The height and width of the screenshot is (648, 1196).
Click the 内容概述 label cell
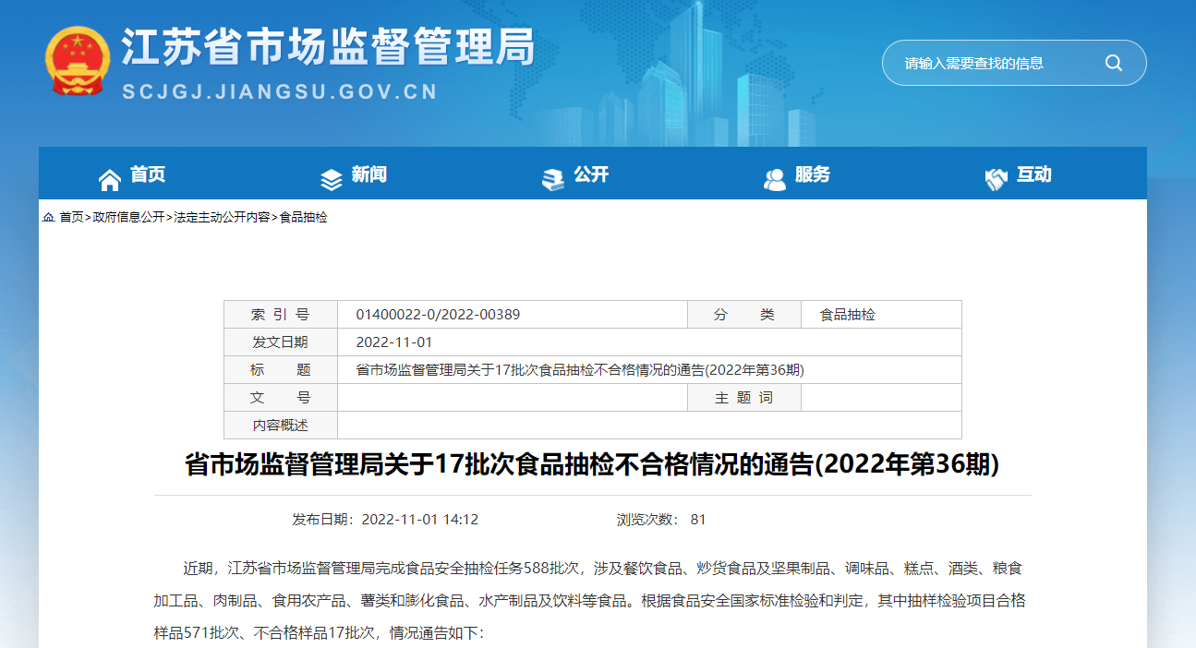point(281,426)
